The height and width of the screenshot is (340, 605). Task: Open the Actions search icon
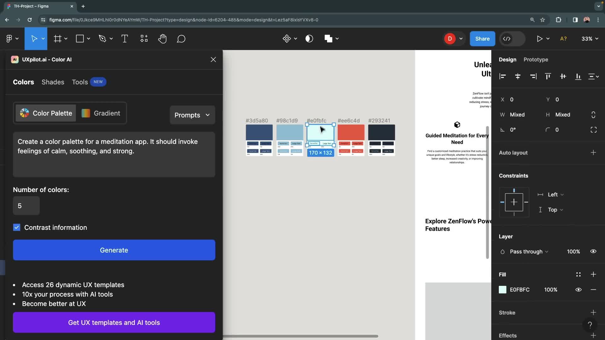144,38
